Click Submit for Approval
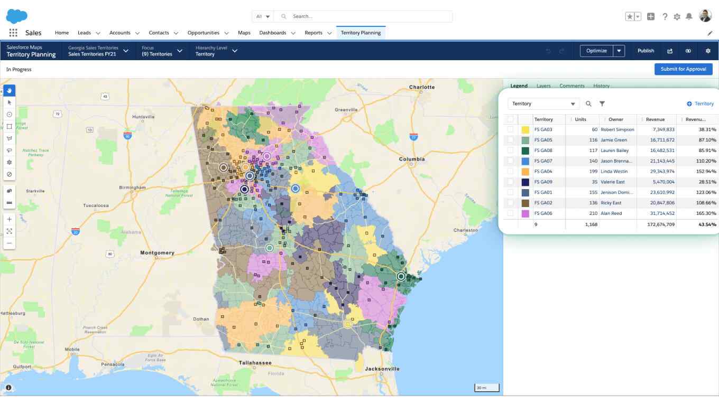This screenshot has height=404, width=719. coord(683,69)
